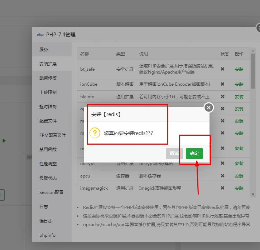Click the yellow question mark icon
The image size is (260, 250).
[x=95, y=133]
